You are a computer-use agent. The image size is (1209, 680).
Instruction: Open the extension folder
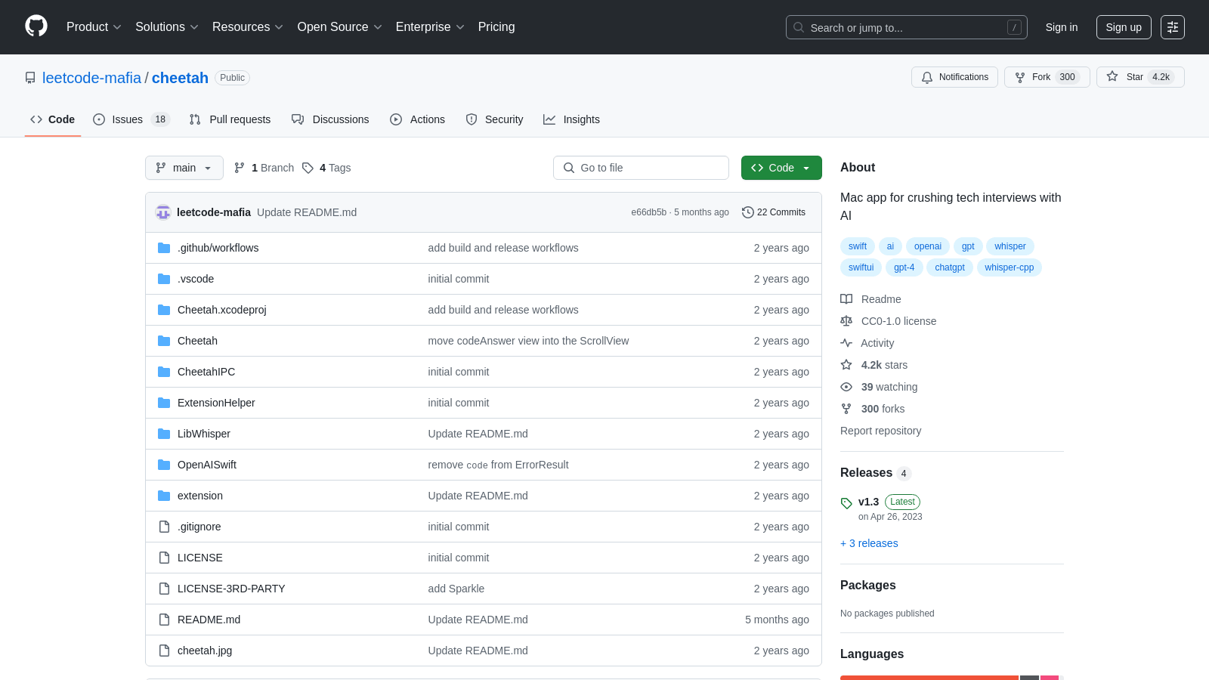pos(199,496)
